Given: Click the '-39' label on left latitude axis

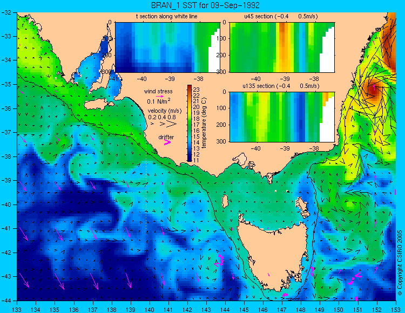Looking at the screenshot, I should [x=6, y=180].
